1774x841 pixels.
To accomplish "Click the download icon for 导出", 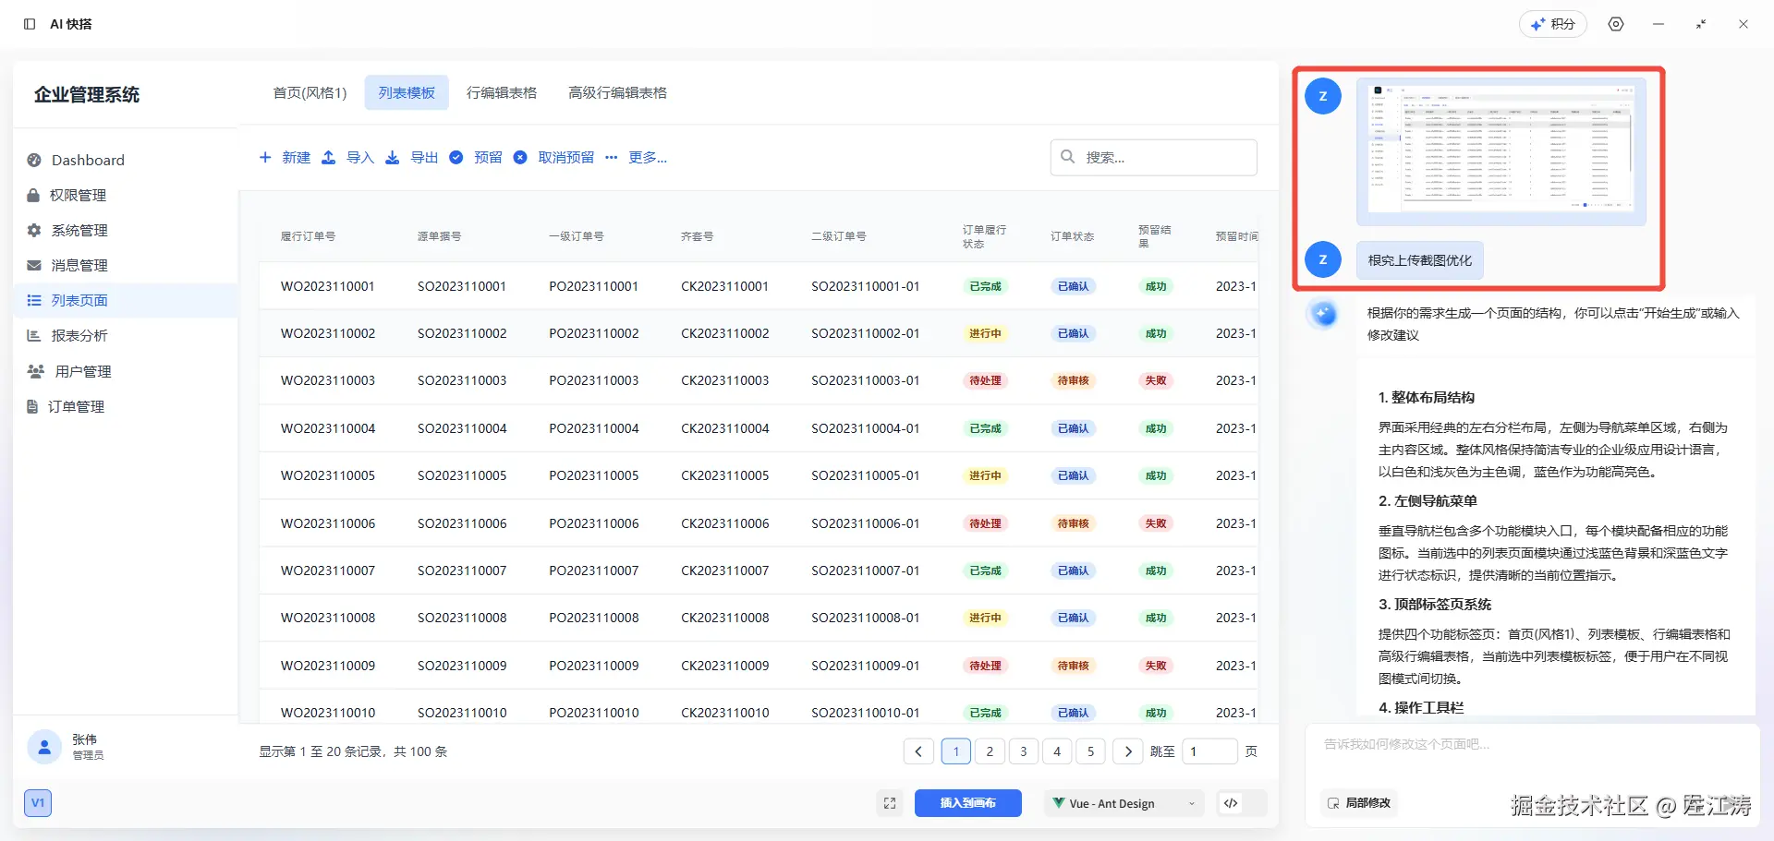I will [x=393, y=157].
